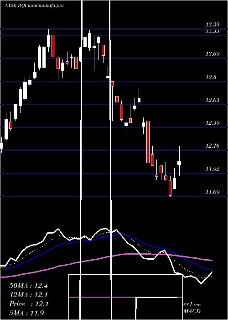Viewport: 228px width, 320px height.
Task: Click the 5MA : 11.9 readout
Action: (x=26, y=313)
